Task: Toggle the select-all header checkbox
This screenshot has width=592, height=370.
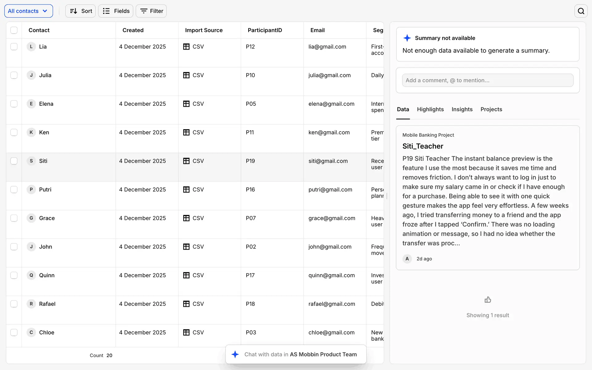Action: pyautogui.click(x=14, y=30)
